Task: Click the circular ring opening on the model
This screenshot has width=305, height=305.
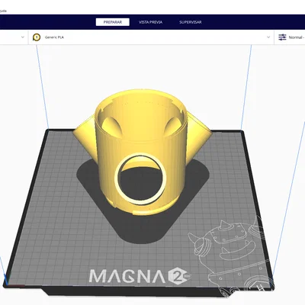Action: (140, 178)
